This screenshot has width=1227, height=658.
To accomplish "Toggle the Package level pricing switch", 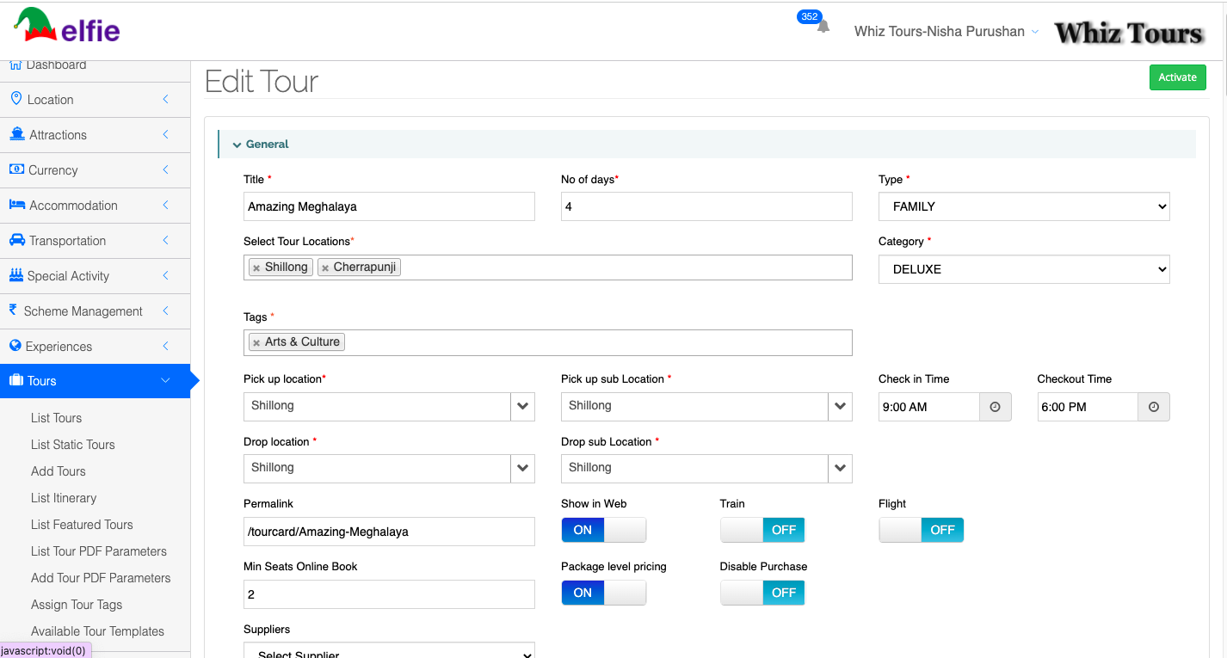I will 603,593.
